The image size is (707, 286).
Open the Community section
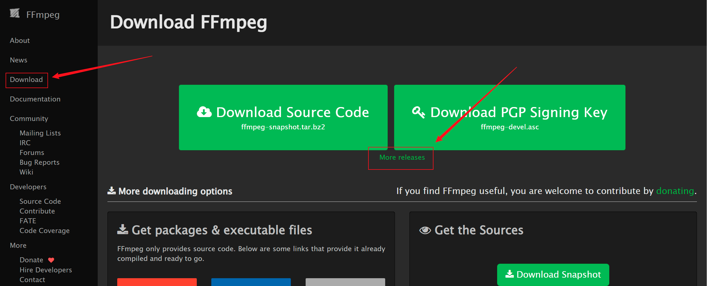29,118
